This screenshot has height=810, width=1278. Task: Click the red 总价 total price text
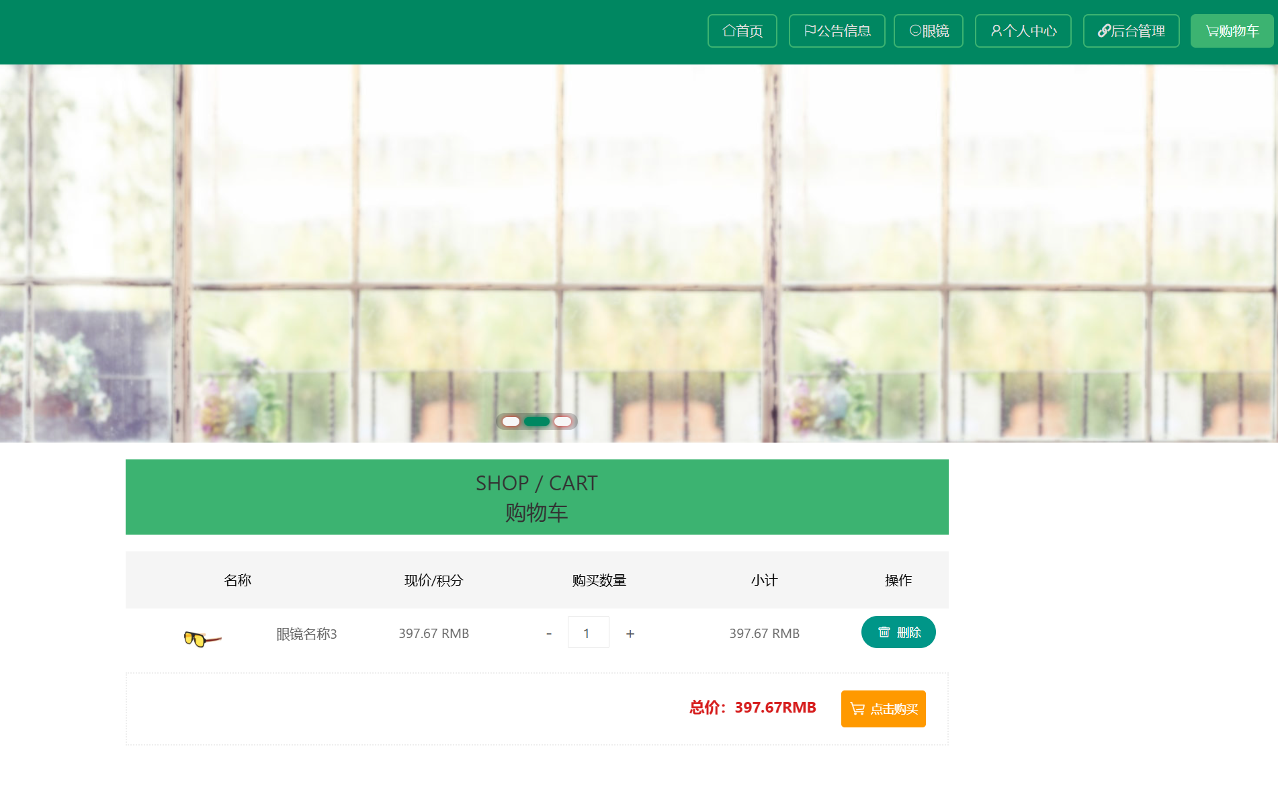pyautogui.click(x=753, y=708)
